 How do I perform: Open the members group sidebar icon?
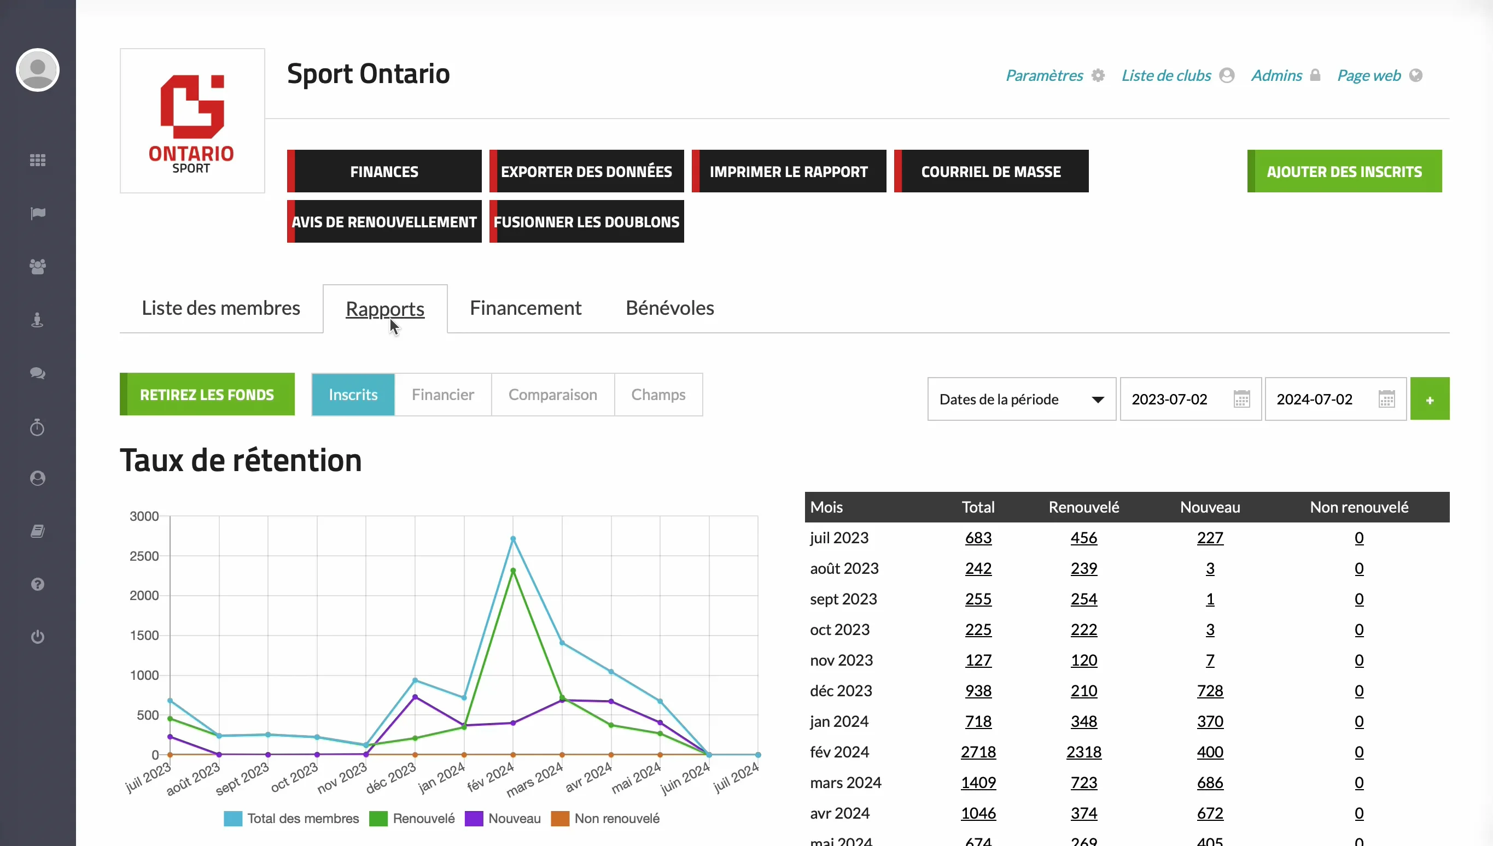click(37, 267)
